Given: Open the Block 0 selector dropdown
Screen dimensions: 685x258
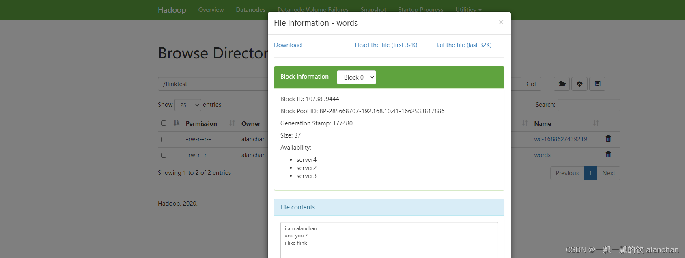Looking at the screenshot, I should [356, 77].
